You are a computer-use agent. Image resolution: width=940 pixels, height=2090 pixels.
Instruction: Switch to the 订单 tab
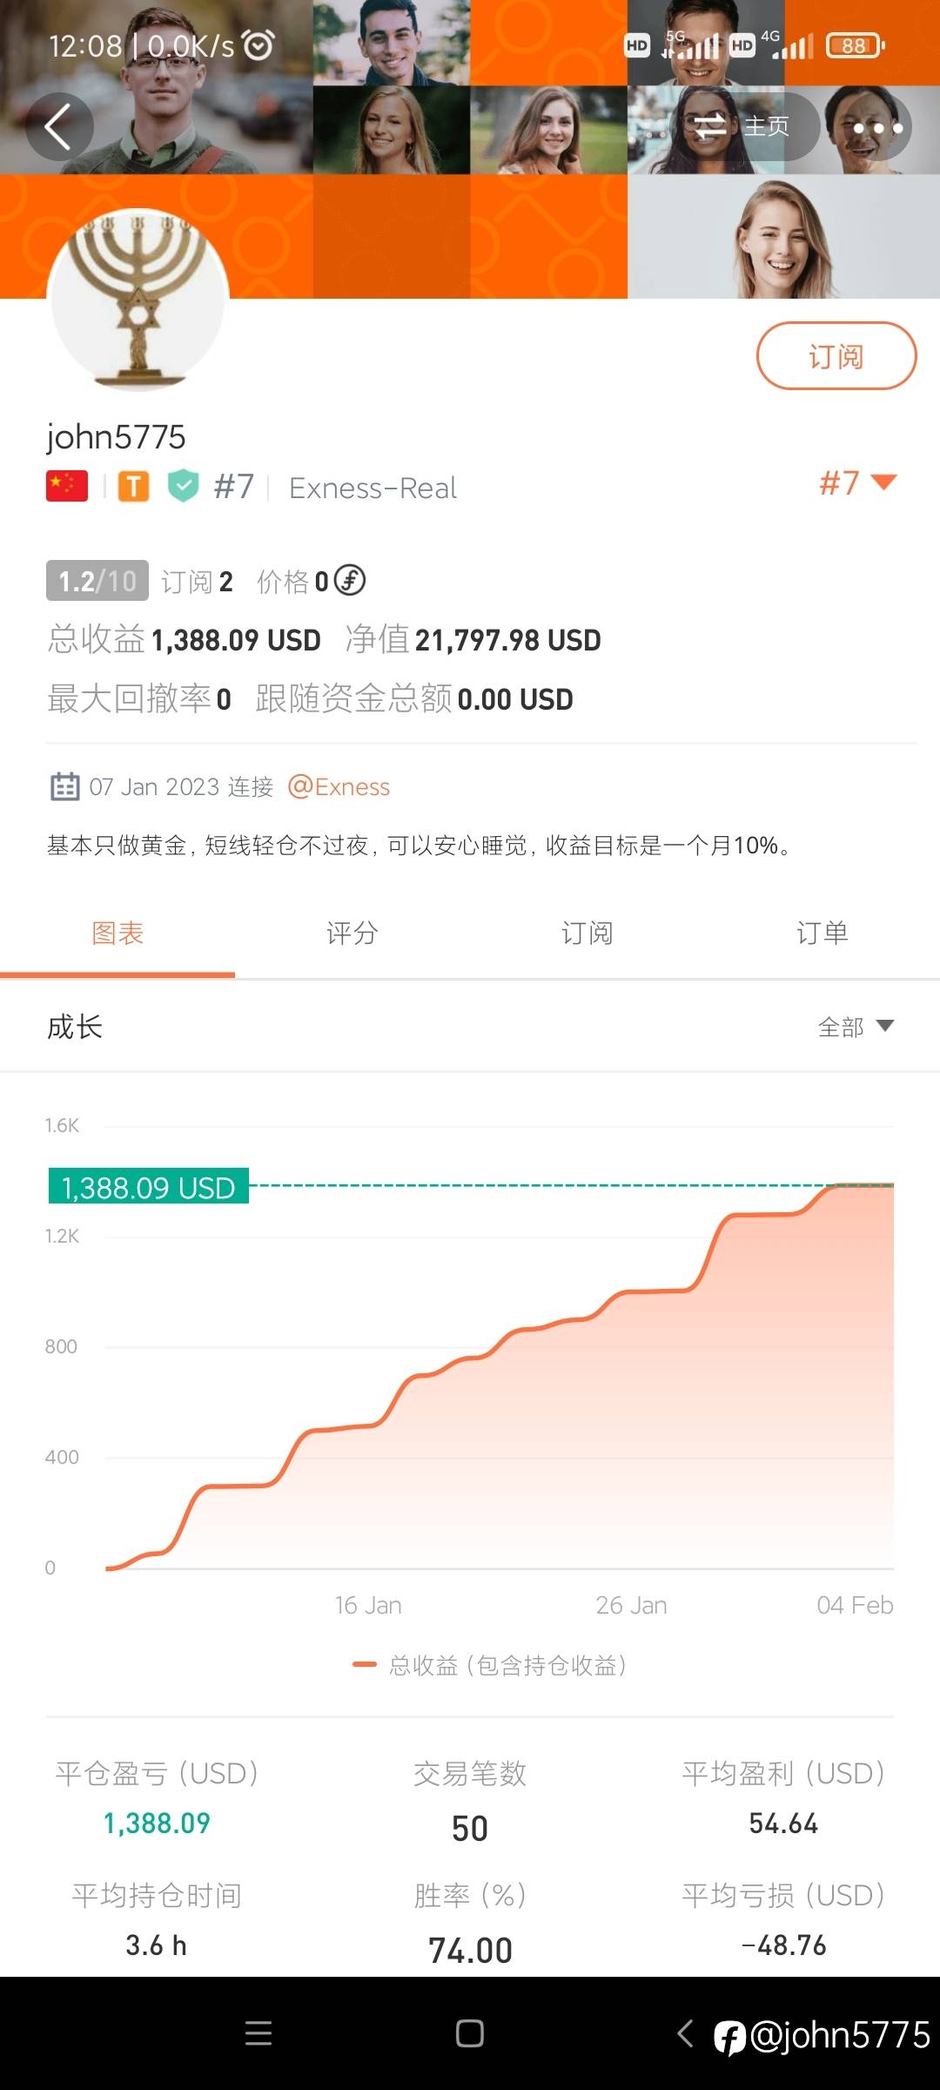coord(822,934)
